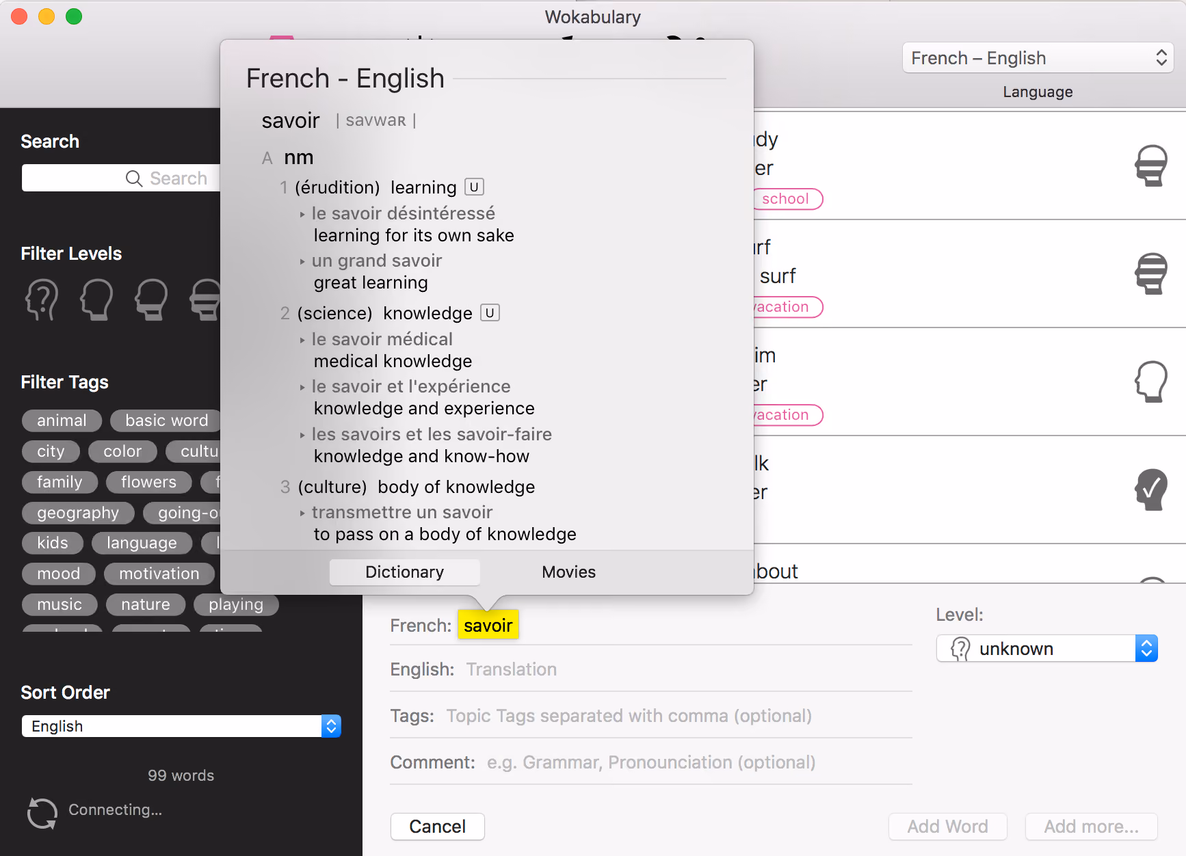Open the French – English language dropdown
The image size is (1186, 856).
click(x=1038, y=58)
